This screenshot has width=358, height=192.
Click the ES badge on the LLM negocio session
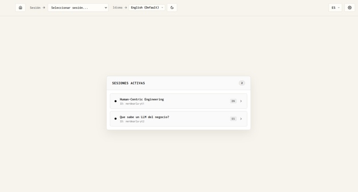click(x=233, y=119)
